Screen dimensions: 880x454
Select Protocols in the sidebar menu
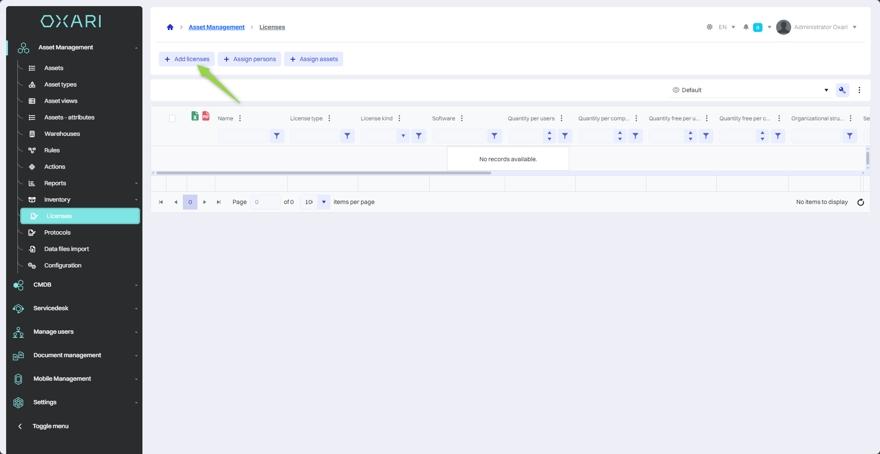pos(57,233)
